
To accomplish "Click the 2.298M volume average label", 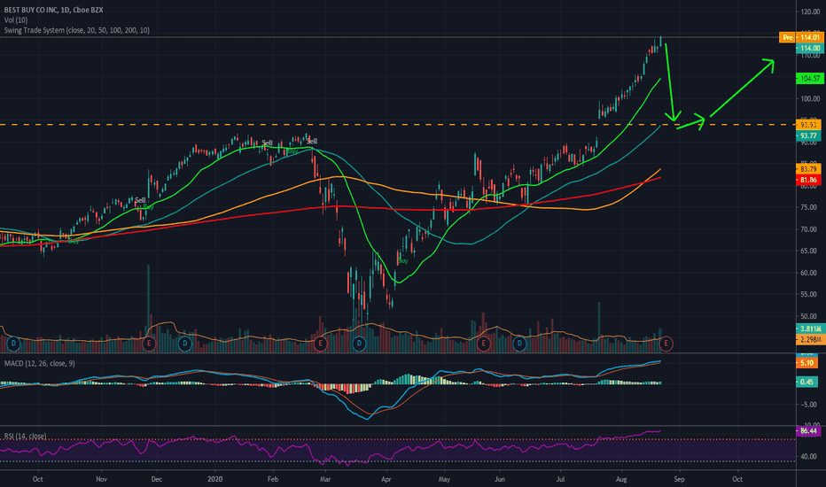I will 810,340.
